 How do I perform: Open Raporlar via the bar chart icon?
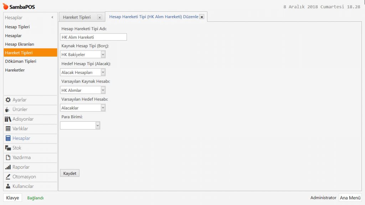[x=8, y=167]
